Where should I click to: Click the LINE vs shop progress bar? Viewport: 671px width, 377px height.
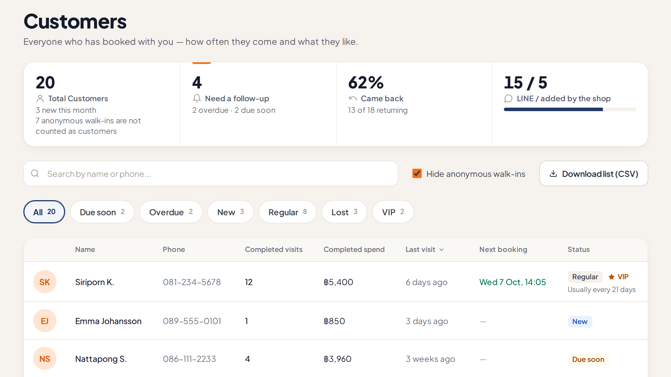[x=570, y=109]
